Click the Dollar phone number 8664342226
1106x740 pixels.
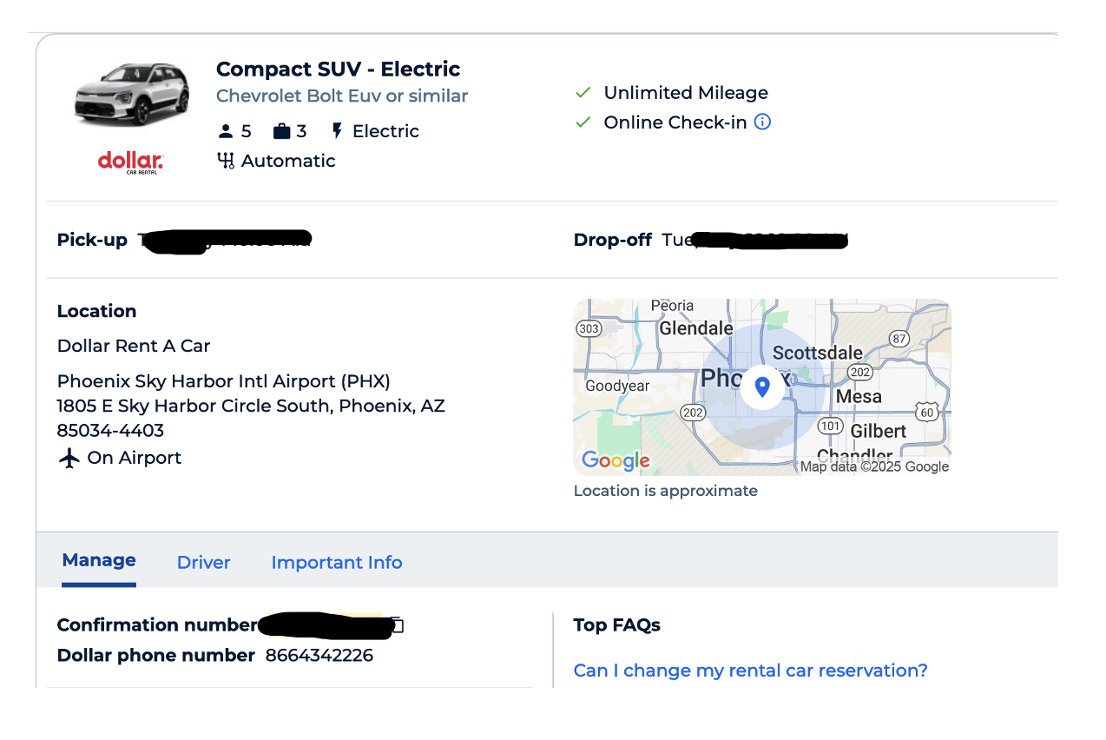(319, 656)
